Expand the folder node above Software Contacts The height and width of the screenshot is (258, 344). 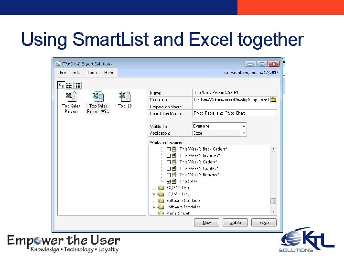154,194
